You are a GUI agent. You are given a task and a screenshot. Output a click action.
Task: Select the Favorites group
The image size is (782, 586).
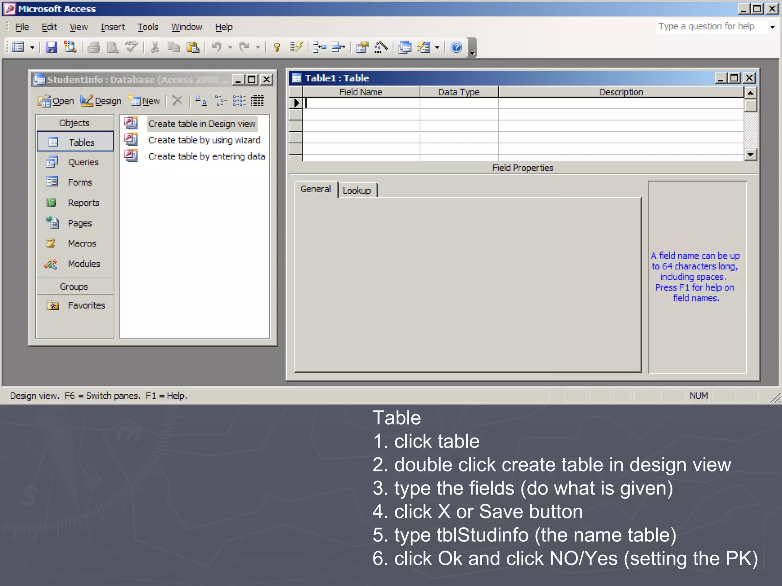coord(75,305)
